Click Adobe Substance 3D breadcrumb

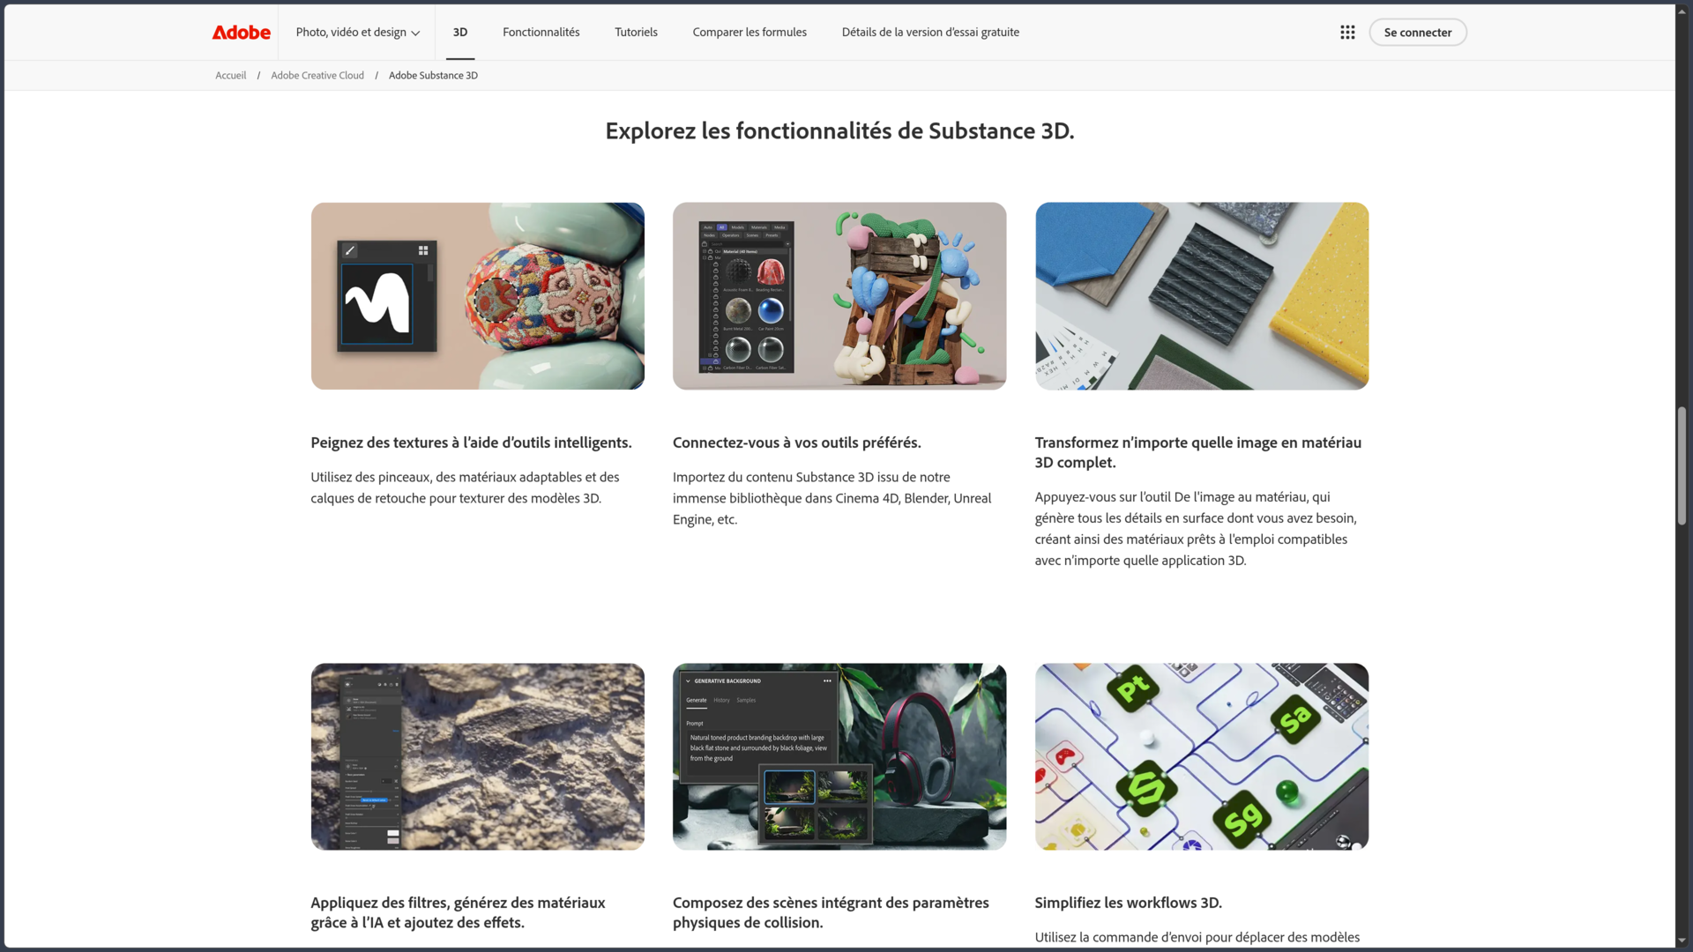(x=433, y=76)
